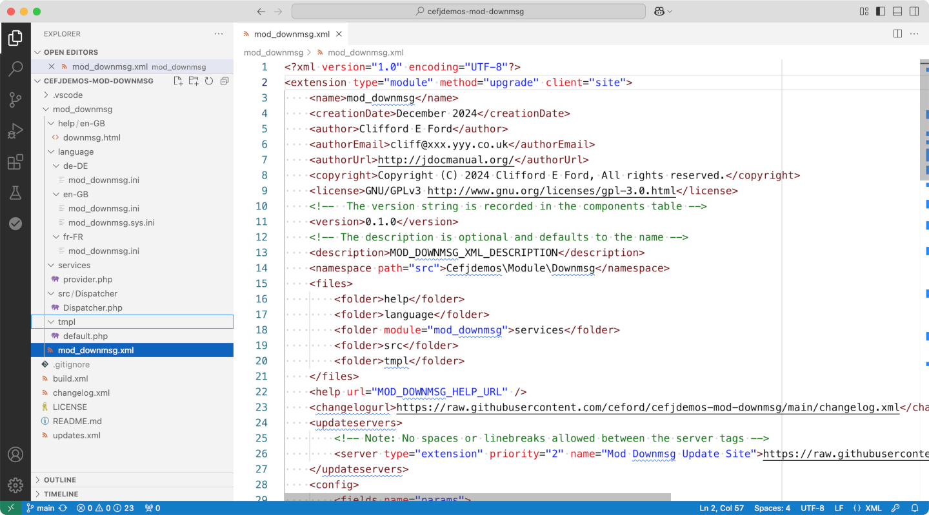Toggle the bottom panel visibility
Screen dimensions: 929x515
pyautogui.click(x=897, y=12)
